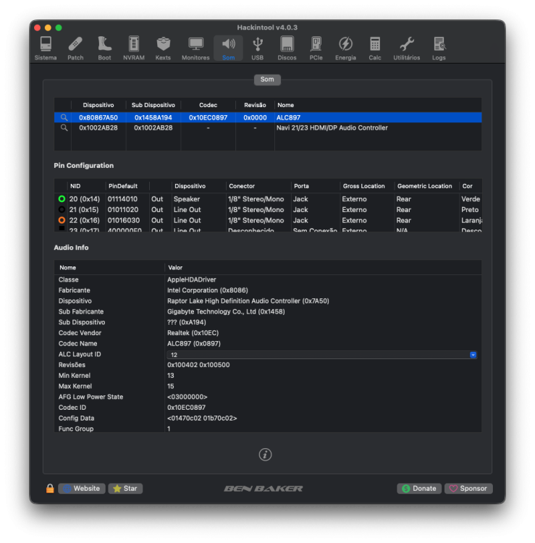Open the Patch toolbar section
This screenshot has height=543, width=535.
point(75,49)
